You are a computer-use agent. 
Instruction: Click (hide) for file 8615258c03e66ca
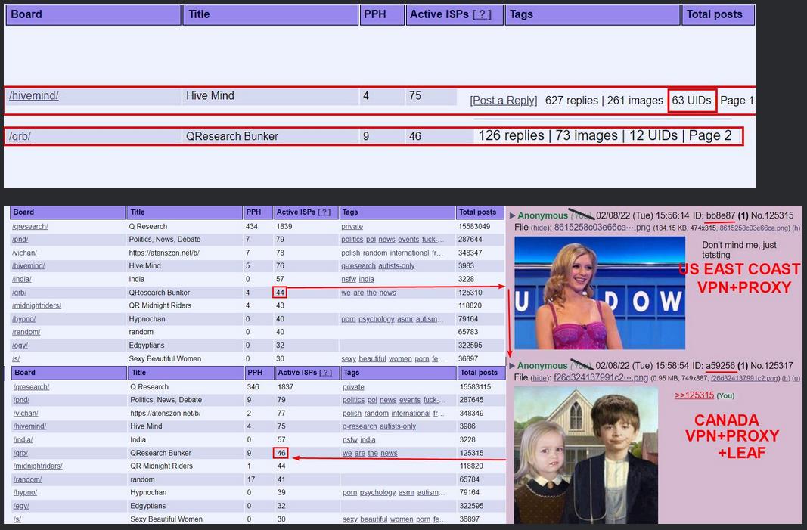pyautogui.click(x=541, y=228)
